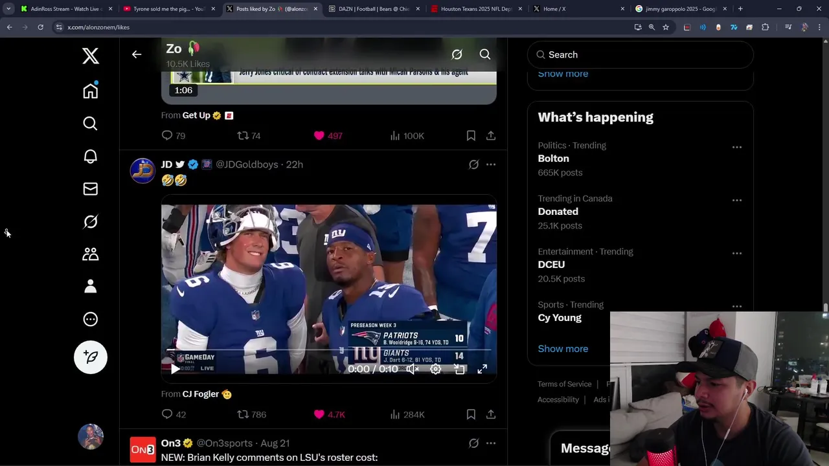Image resolution: width=829 pixels, height=466 pixels.
Task: Reply to JD's post with 42 replies
Action: click(x=173, y=414)
